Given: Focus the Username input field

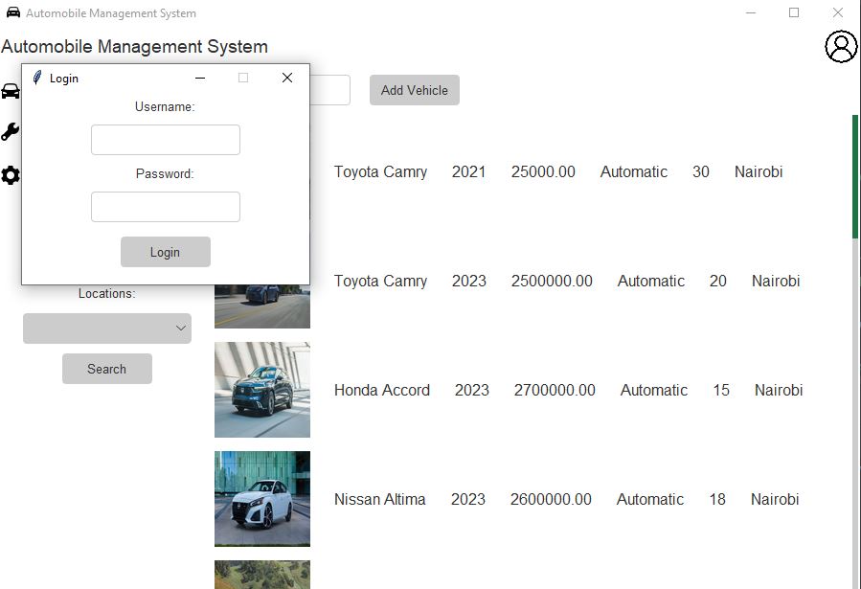Looking at the screenshot, I should coord(165,140).
